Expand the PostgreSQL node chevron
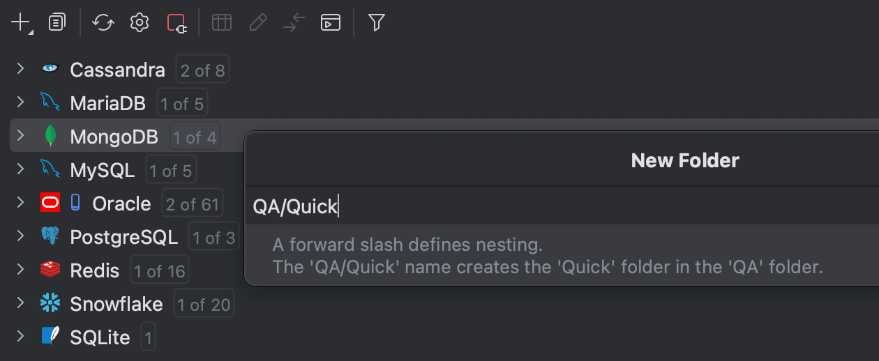The image size is (879, 361). pyautogui.click(x=20, y=237)
